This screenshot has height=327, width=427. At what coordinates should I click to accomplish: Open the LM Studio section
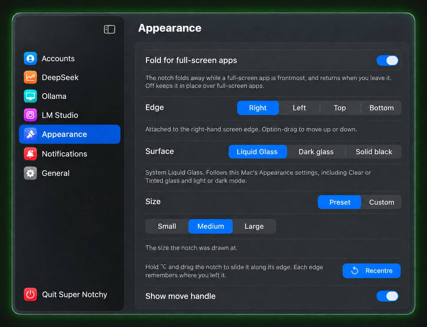[x=70, y=115]
